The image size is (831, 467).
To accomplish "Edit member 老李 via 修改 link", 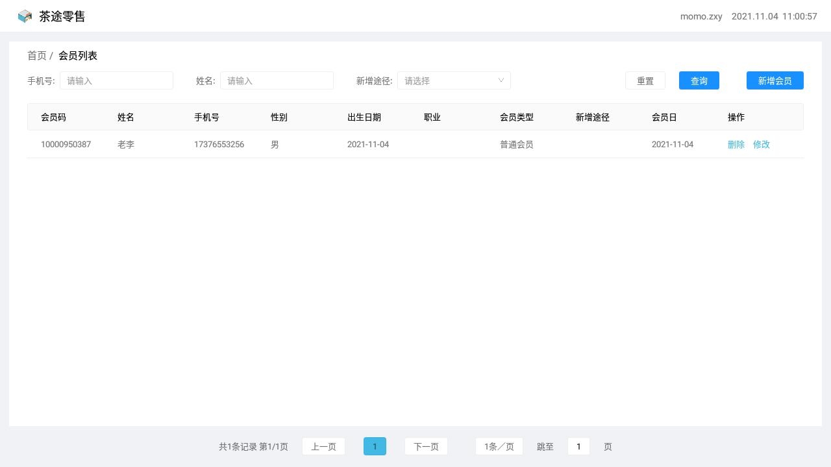I will (761, 144).
